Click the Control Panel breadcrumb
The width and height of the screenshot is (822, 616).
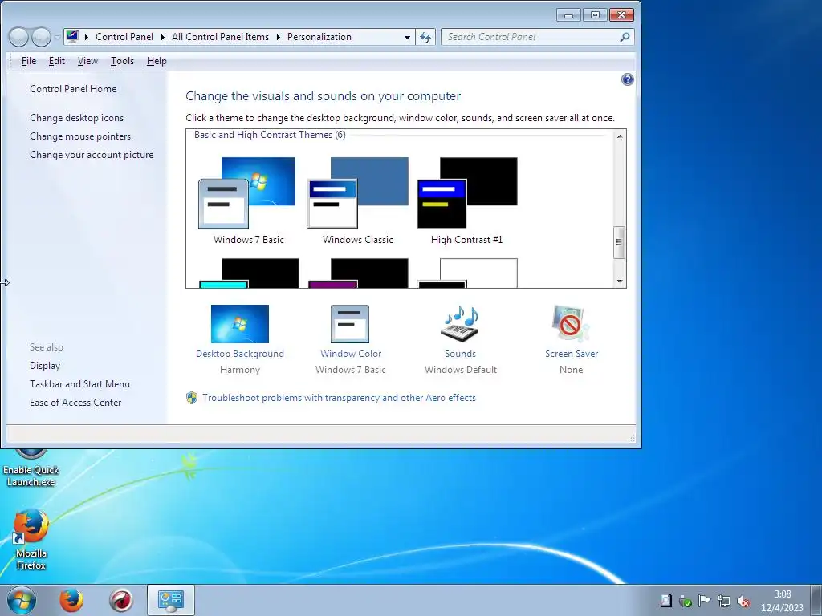124,37
